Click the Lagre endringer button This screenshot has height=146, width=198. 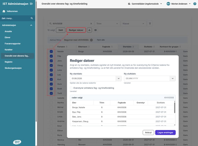[165, 132]
